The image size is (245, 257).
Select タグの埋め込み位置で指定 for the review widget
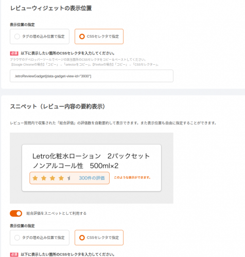point(40,36)
